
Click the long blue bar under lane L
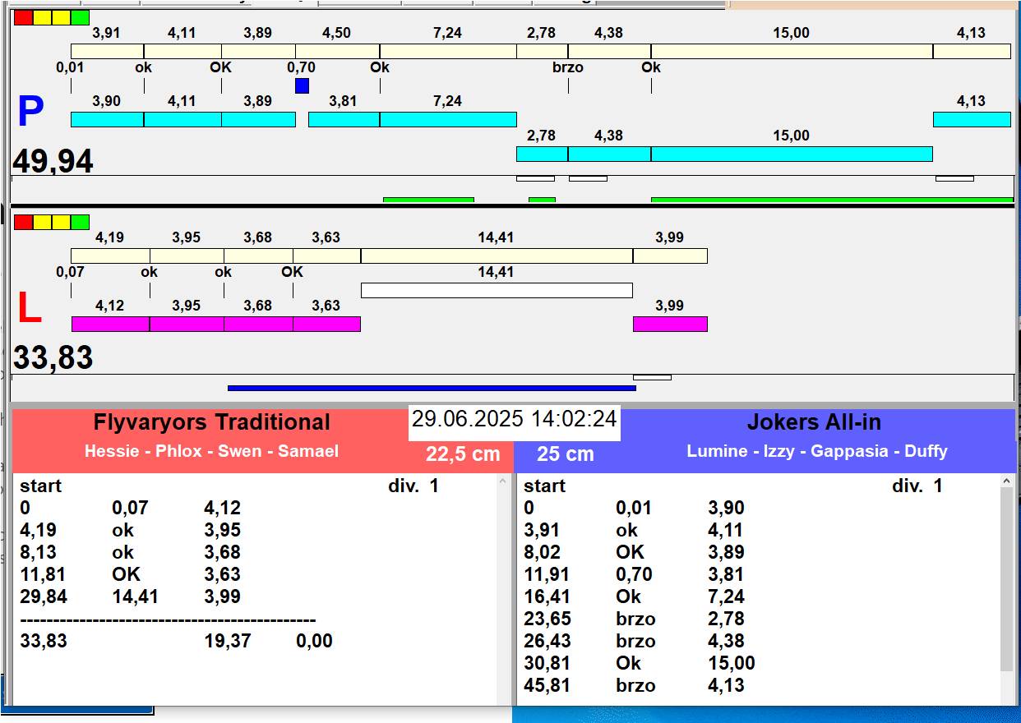(x=432, y=388)
